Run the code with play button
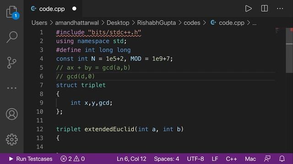Screen dimensions: 293x164 pos(248,8)
